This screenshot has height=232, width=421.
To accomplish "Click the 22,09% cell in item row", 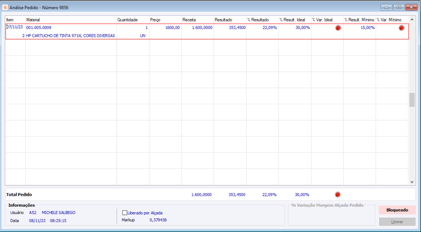I will click(x=269, y=27).
